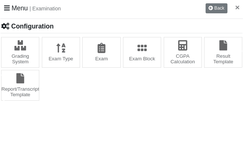The width and height of the screenshot is (243, 151).
Task: Click the Exam clipboard icon
Action: click(x=101, y=48)
